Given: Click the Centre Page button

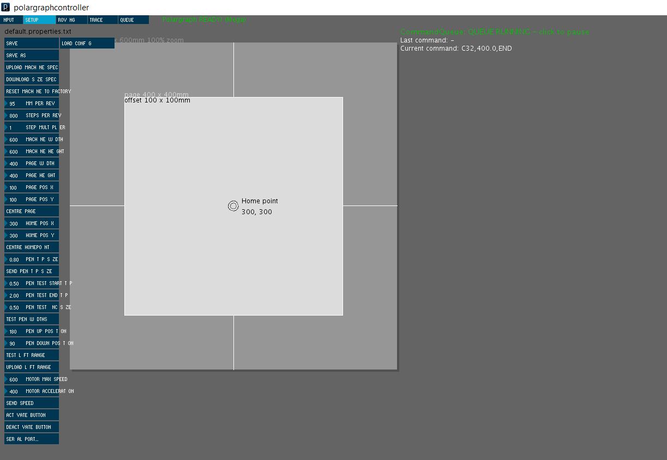Looking at the screenshot, I should (31, 211).
